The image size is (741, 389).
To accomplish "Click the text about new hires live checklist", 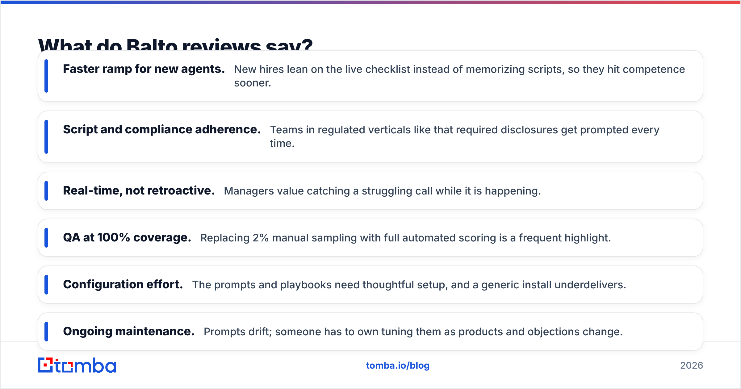I will 459,76.
